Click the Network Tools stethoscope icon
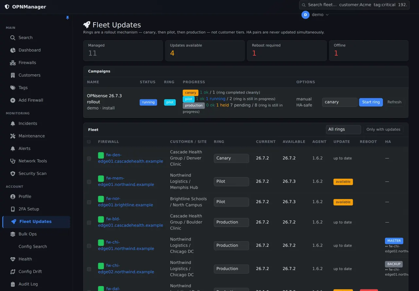This screenshot has height=291, width=419. (13, 161)
